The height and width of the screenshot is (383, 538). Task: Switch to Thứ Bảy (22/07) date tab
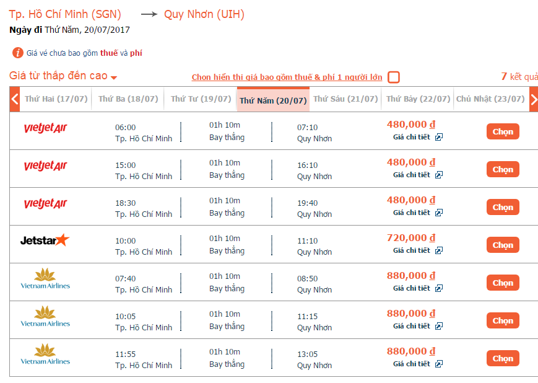[418, 99]
